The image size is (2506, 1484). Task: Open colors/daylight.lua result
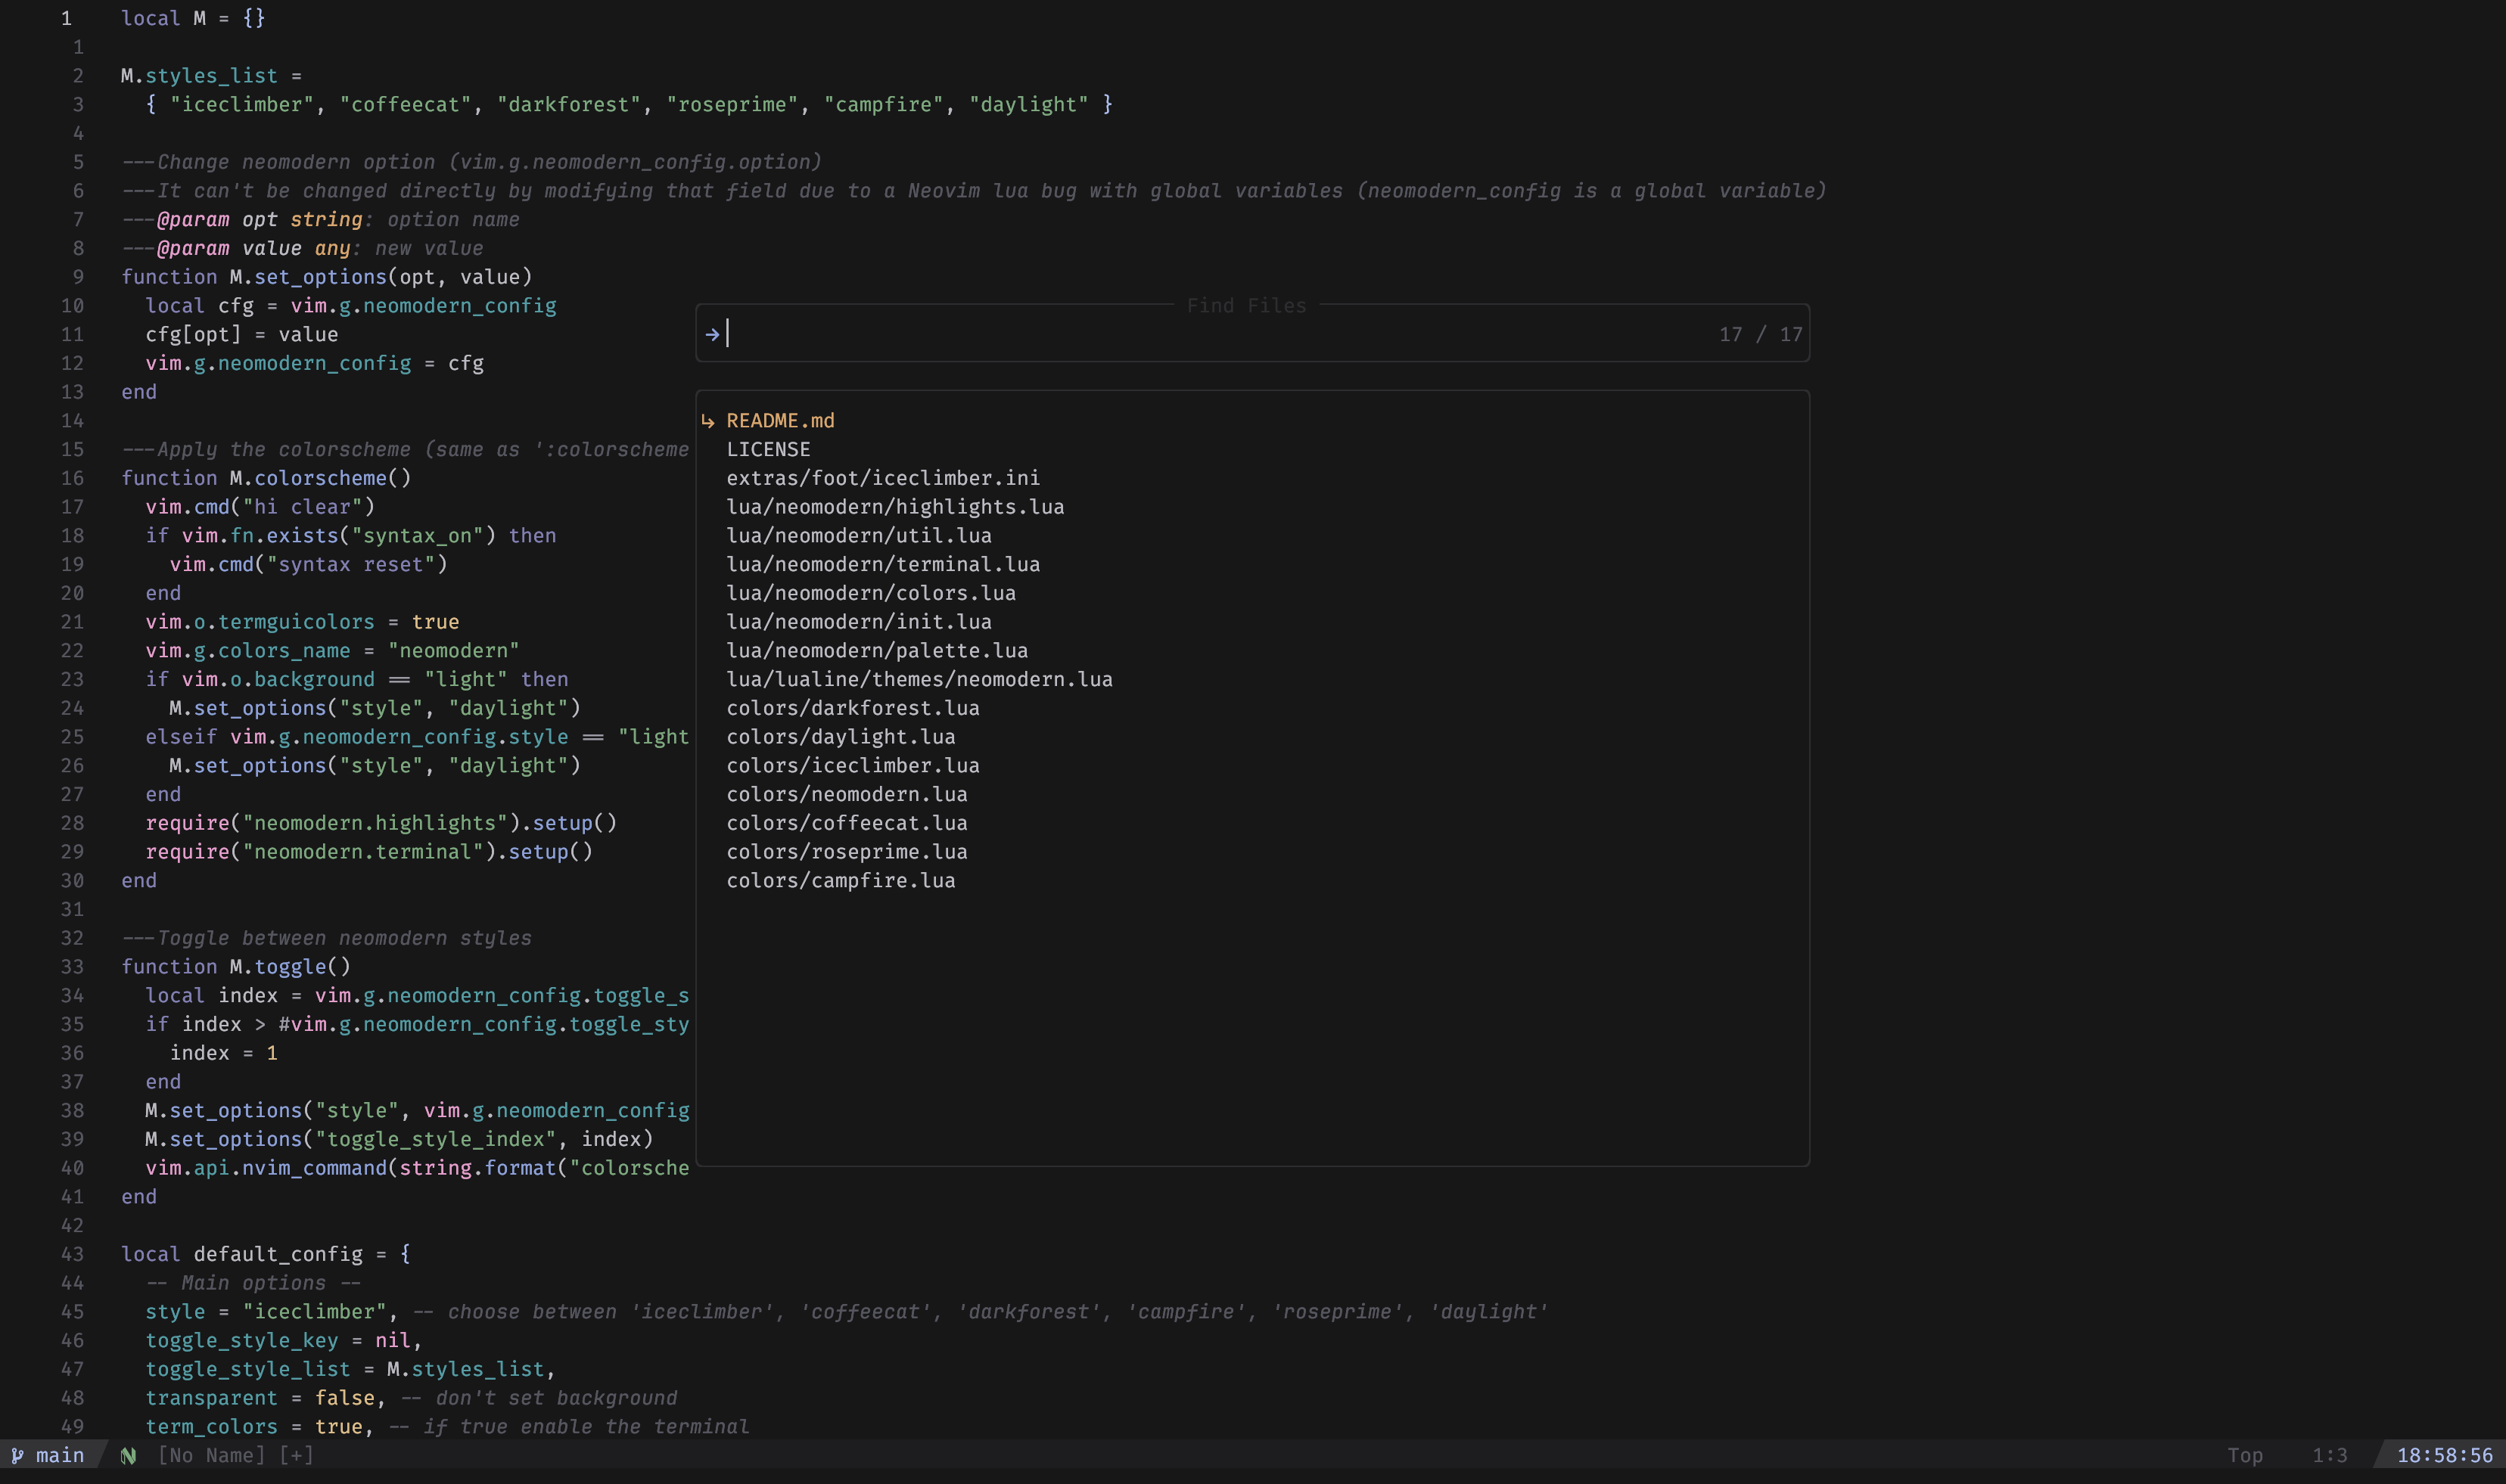point(841,737)
